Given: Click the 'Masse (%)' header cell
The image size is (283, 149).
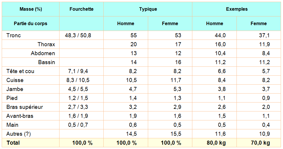Looking at the screenshot, I should [31, 9].
